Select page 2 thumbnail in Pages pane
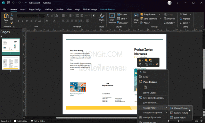The width and height of the screenshot is (205, 123). point(11,63)
